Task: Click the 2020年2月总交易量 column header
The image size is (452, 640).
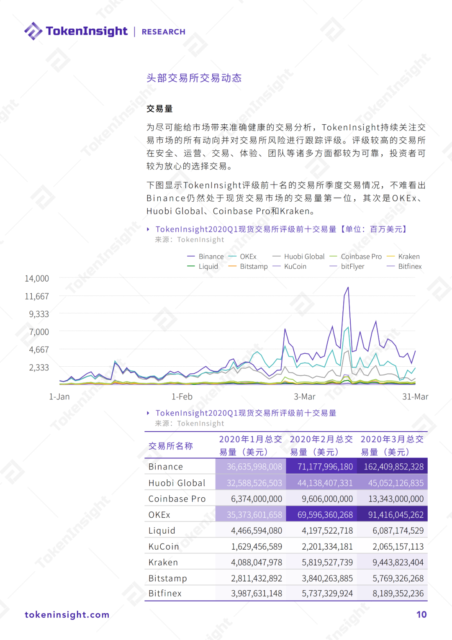Action: tap(321, 445)
